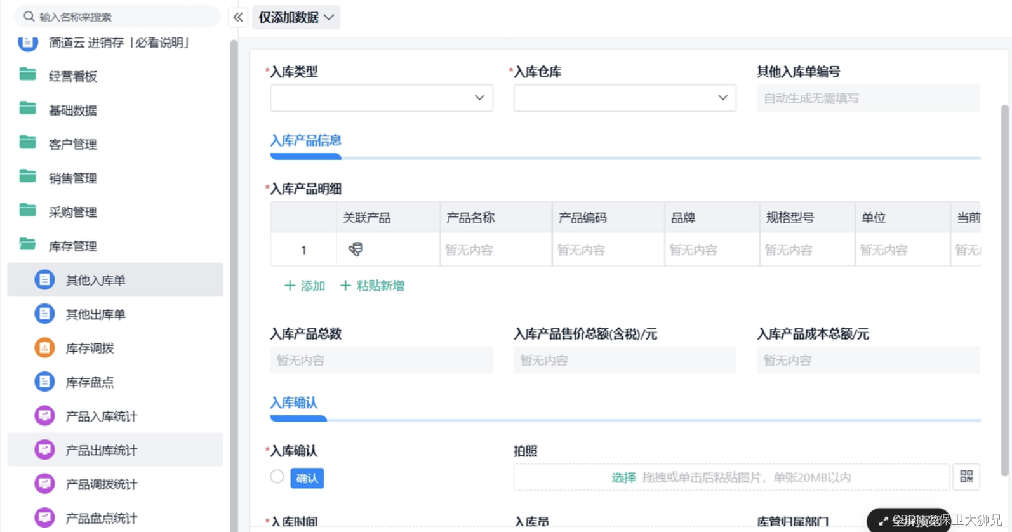Click the plus icon of 粘贴新增
The width and height of the screenshot is (1012, 532).
pos(345,286)
